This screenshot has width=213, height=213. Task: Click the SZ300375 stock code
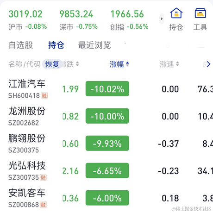pos(24,150)
